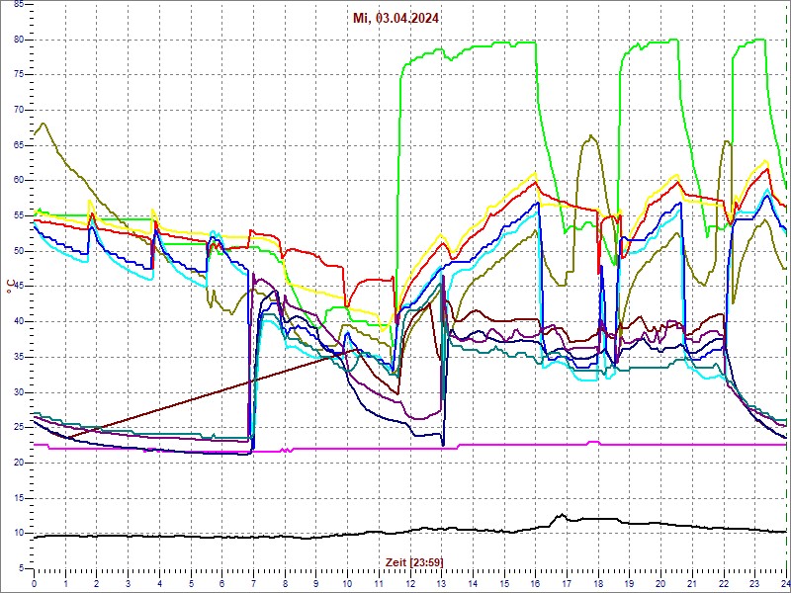The height and width of the screenshot is (593, 791).
Task: Click the 85 value on temperature axis
Action: [x=19, y=5]
